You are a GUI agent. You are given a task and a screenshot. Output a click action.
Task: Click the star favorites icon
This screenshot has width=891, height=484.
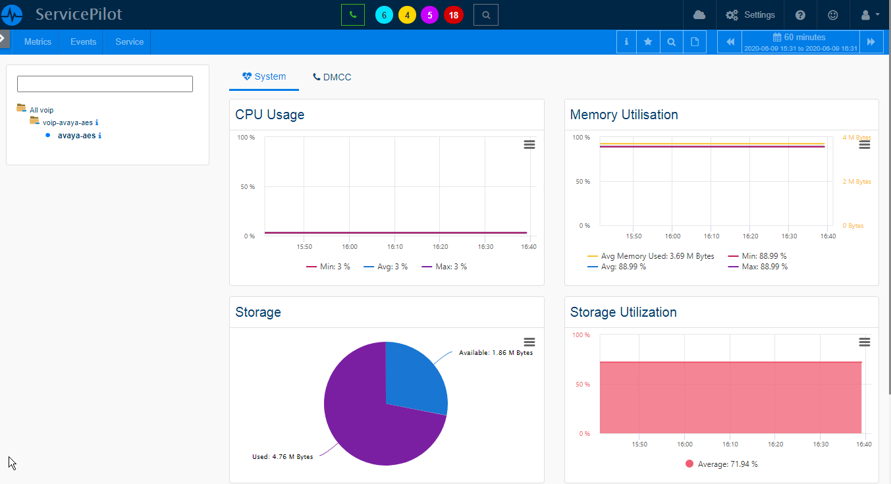[648, 41]
